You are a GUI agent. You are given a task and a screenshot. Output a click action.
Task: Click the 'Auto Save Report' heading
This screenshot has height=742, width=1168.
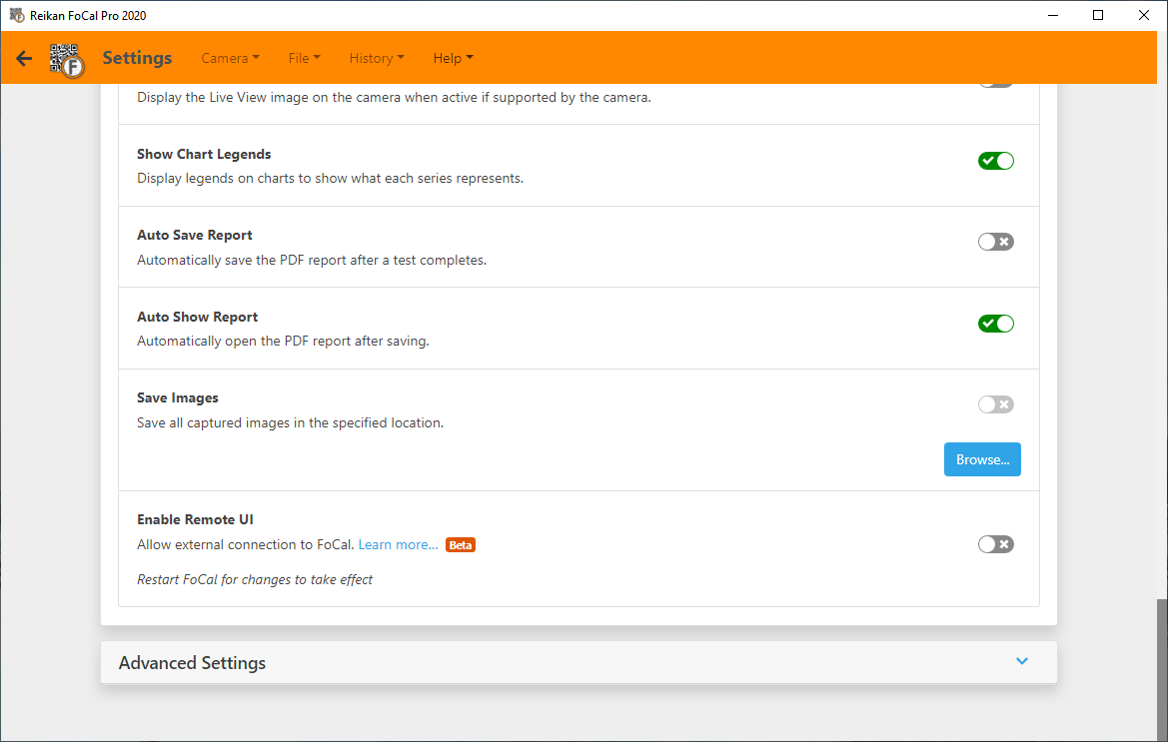(x=195, y=235)
